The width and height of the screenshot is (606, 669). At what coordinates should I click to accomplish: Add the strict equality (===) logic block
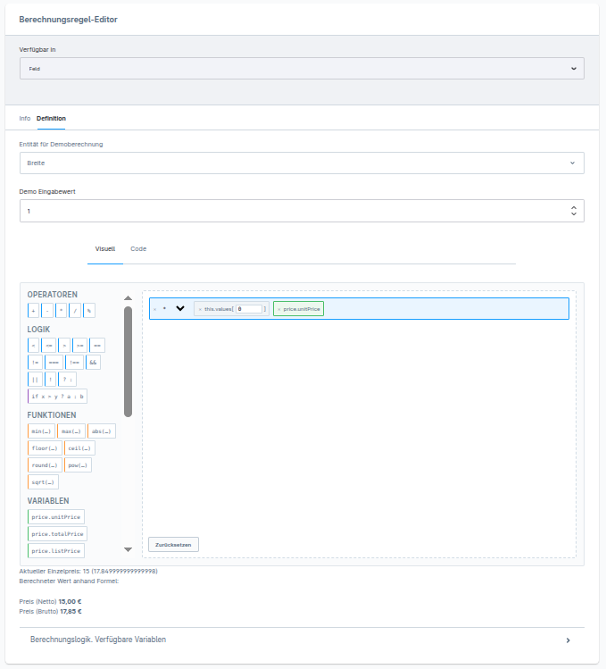click(54, 363)
